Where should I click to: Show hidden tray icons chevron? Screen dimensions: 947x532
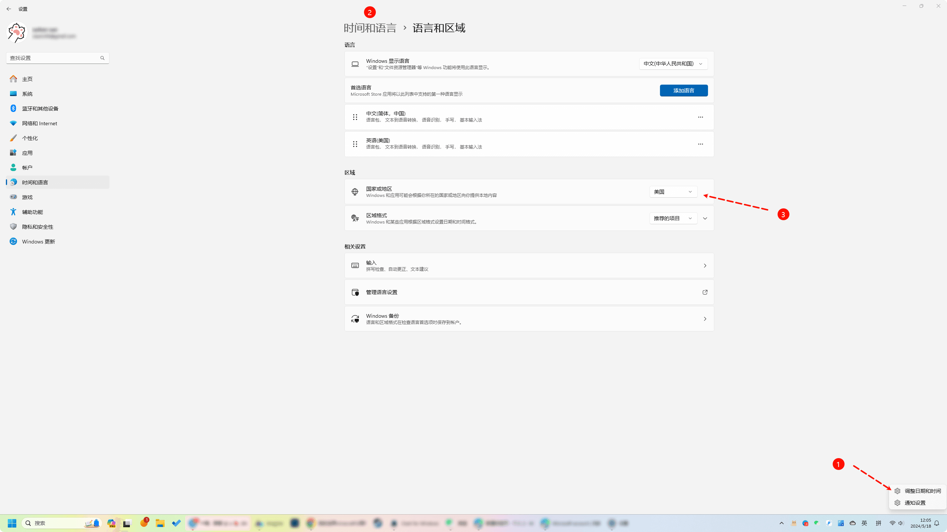pos(782,523)
